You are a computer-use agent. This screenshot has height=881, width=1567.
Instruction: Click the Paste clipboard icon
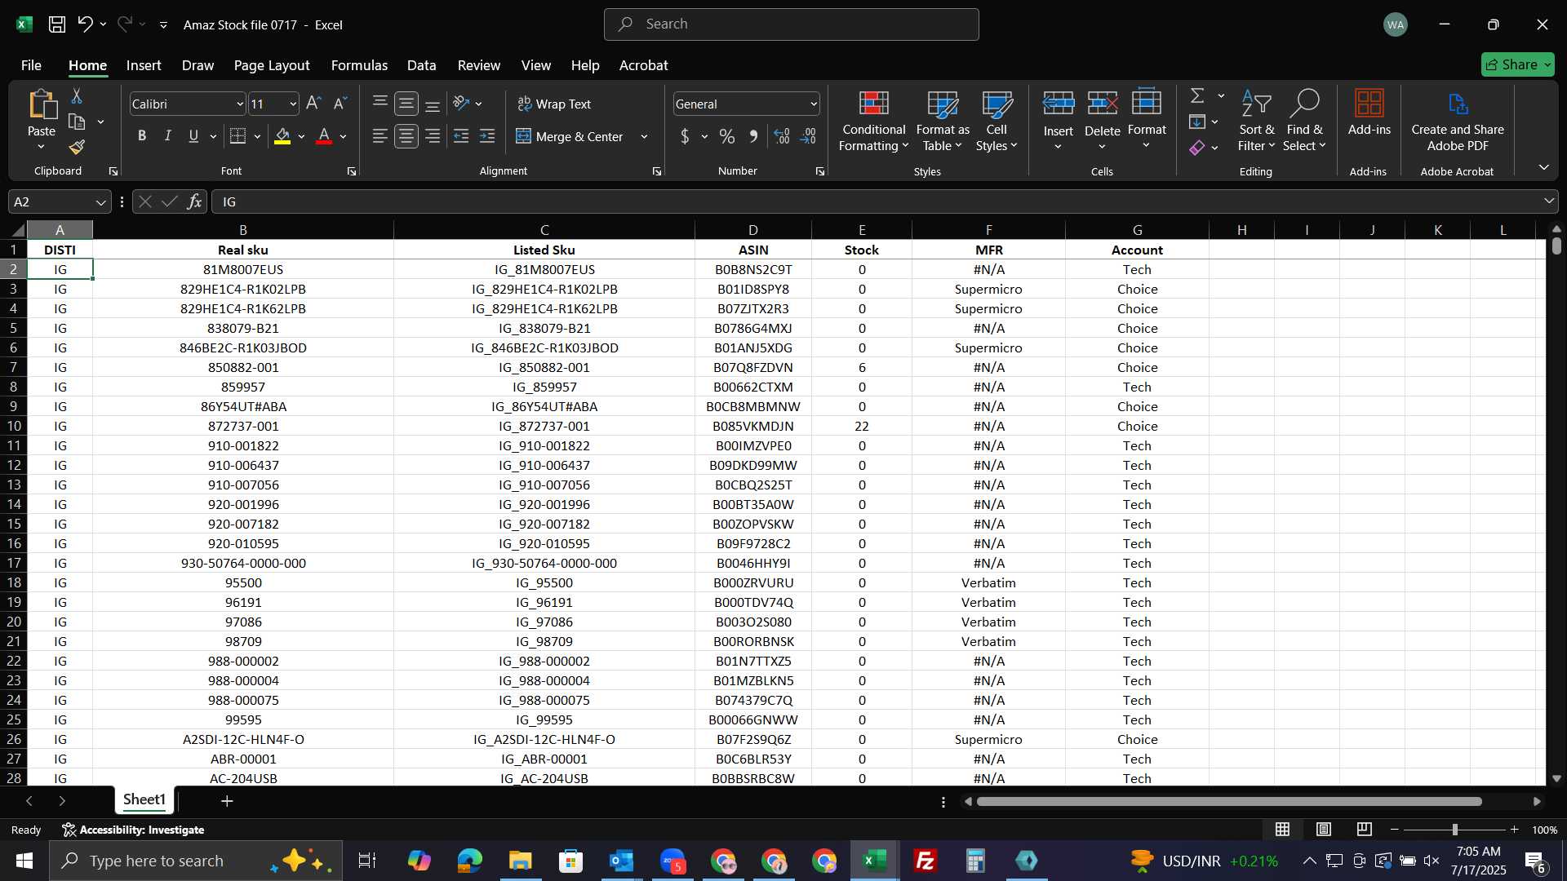point(42,104)
